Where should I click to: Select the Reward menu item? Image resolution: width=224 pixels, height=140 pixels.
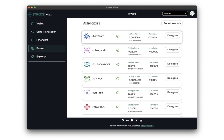tap(47, 48)
